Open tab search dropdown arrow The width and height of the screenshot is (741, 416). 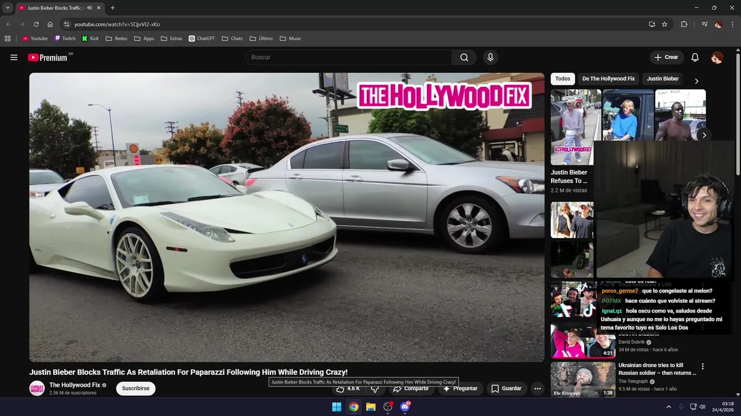tap(8, 8)
